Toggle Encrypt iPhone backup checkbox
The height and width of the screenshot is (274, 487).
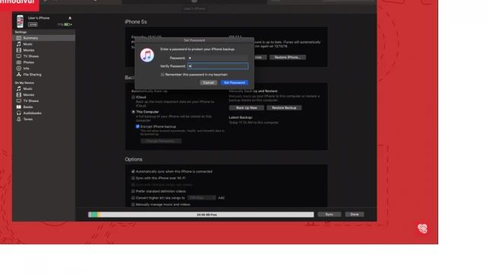point(138,126)
